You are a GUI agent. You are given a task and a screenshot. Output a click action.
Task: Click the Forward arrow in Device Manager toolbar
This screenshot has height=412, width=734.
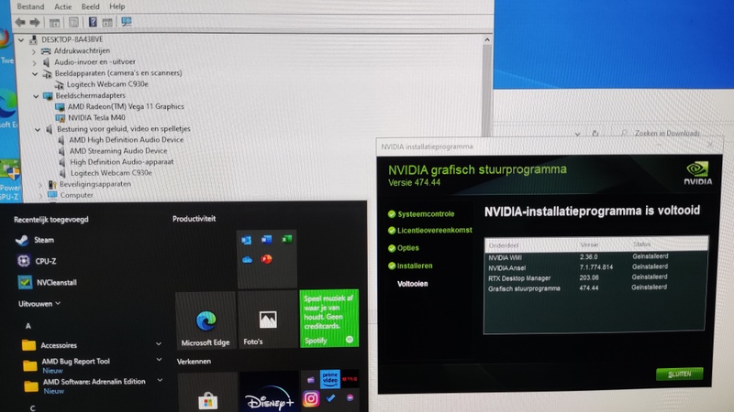35,22
